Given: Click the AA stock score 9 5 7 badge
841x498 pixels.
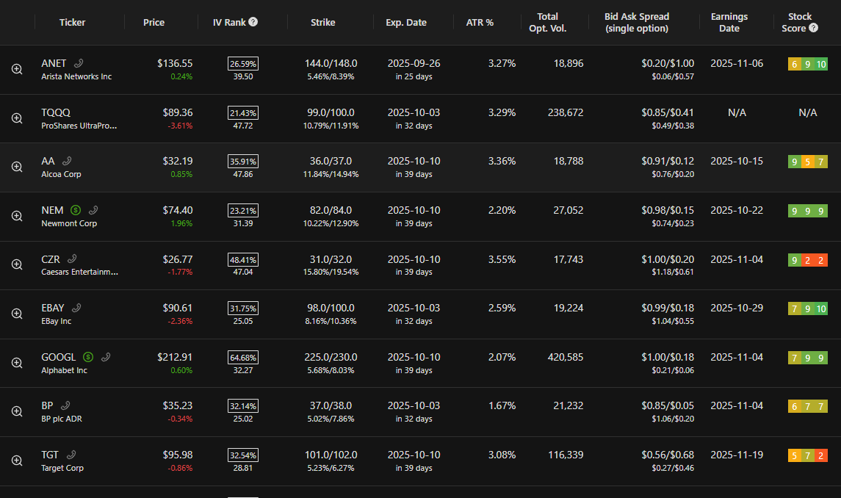Looking at the screenshot, I should tap(808, 162).
